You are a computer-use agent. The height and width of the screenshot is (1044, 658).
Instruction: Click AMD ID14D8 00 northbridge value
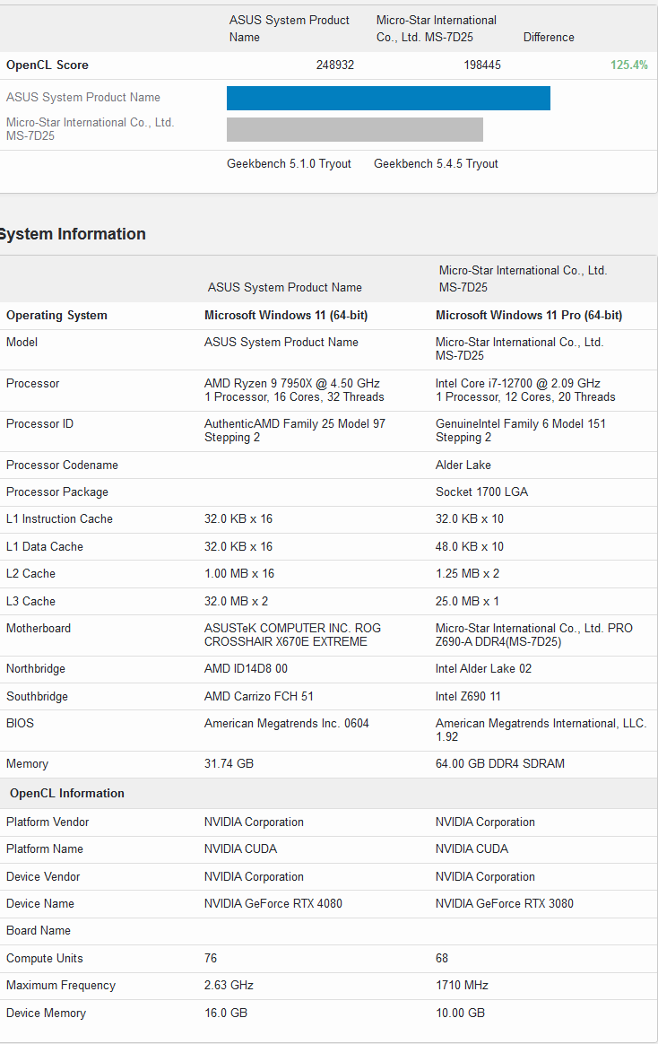[247, 669]
